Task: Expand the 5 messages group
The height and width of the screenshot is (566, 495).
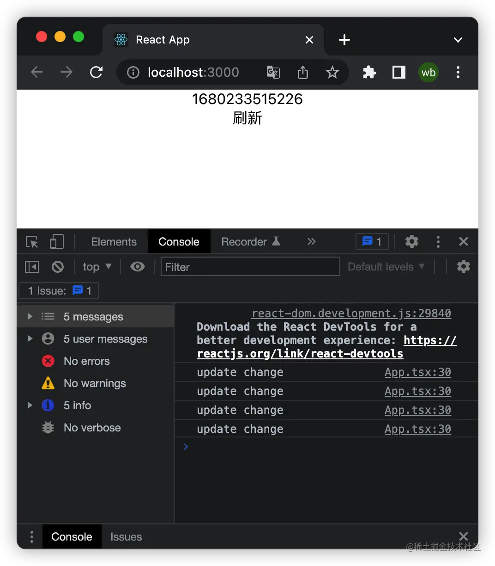Action: [x=30, y=317]
